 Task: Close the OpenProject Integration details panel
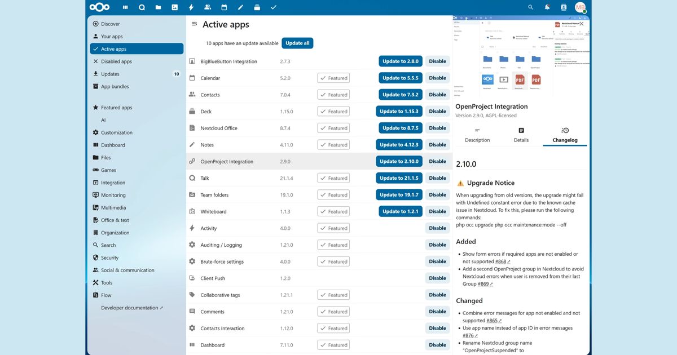582,24
